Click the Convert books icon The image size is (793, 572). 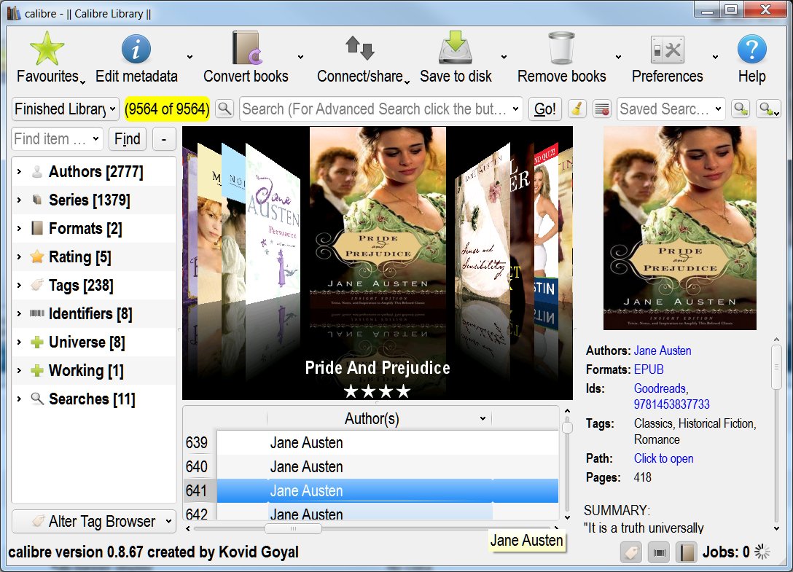[246, 50]
